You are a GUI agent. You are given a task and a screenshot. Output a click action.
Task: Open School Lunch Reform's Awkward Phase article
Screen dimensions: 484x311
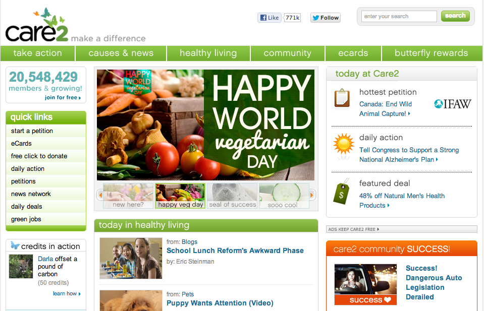pyautogui.click(x=235, y=251)
